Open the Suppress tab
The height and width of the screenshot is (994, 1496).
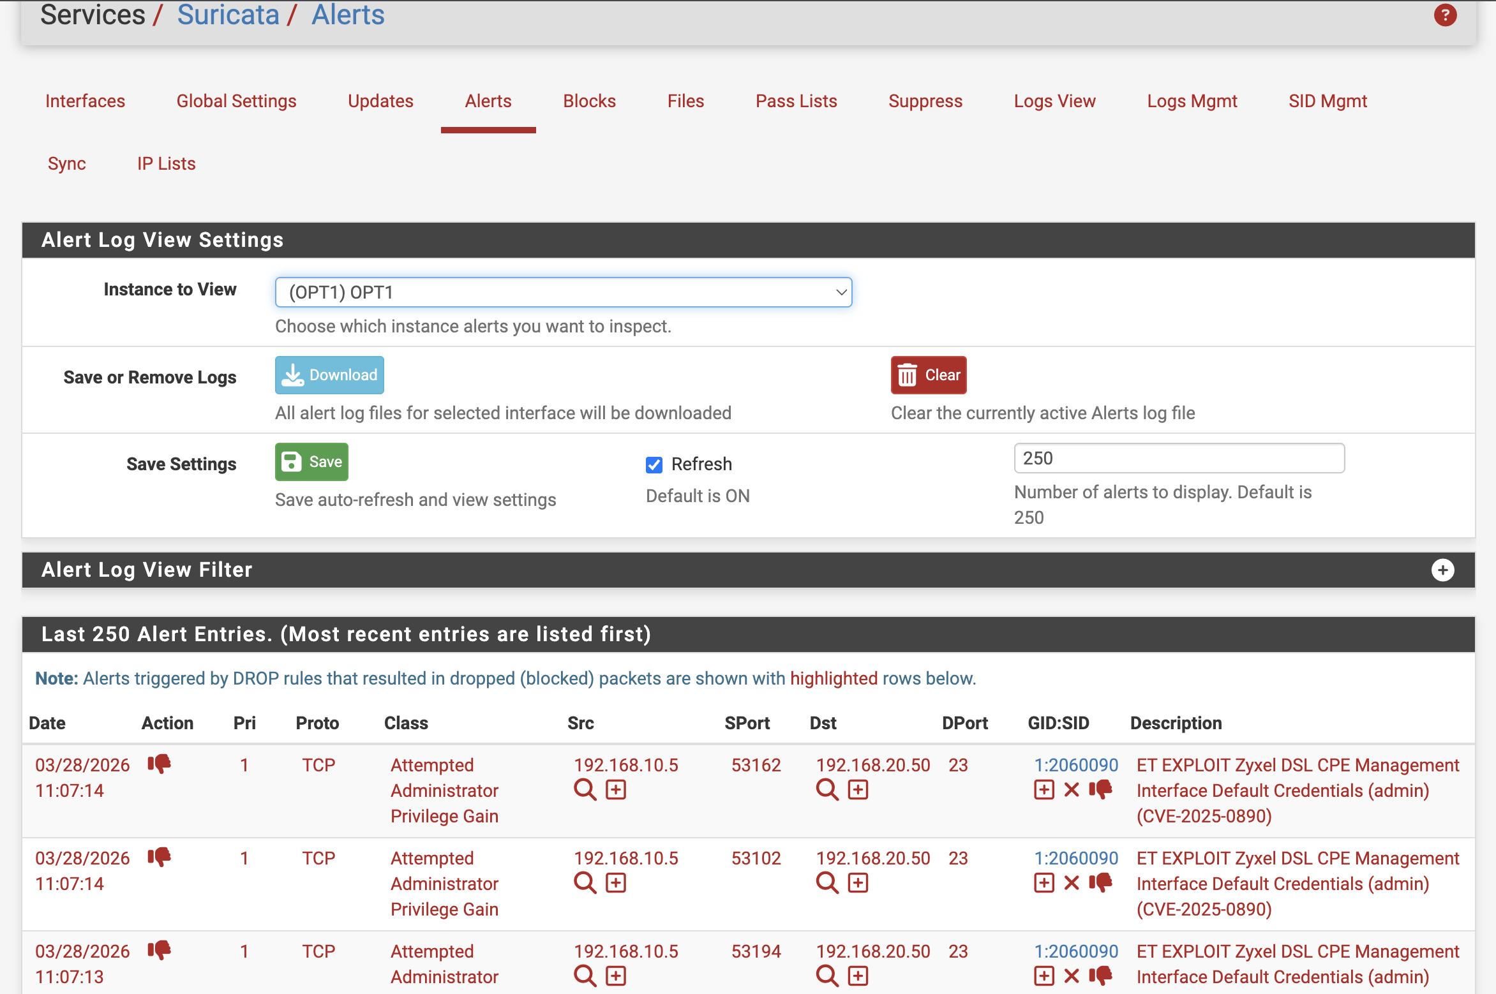tap(925, 101)
